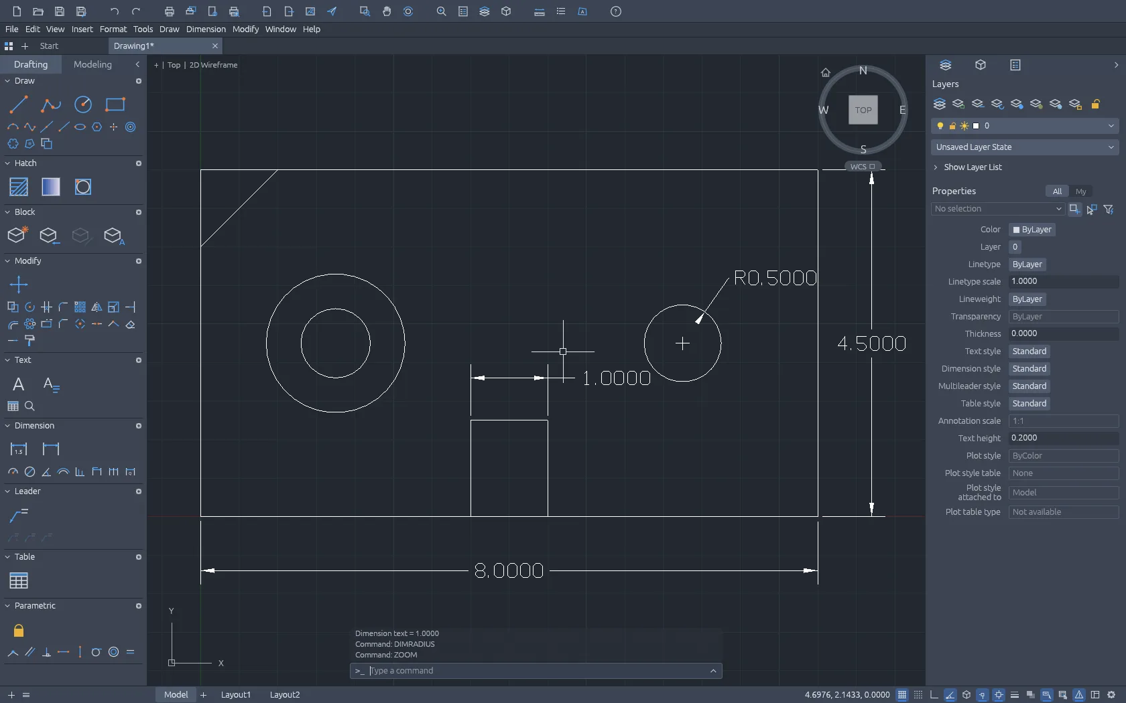The width and height of the screenshot is (1126, 703).
Task: Click the TOP face of ViewCube
Action: tap(863, 110)
